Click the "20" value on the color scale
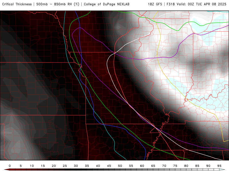Image resolution: width=229 pixels, height=171 pixels. (x=54, y=166)
